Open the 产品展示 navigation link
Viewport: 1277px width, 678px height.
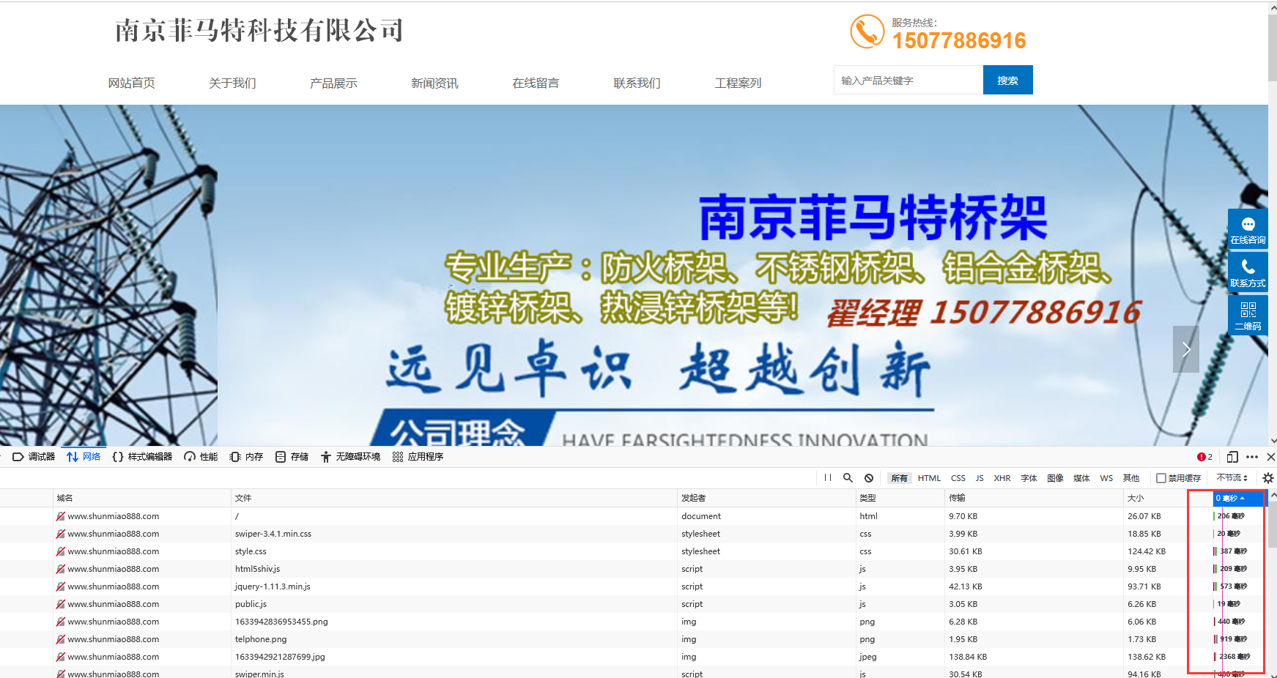333,83
